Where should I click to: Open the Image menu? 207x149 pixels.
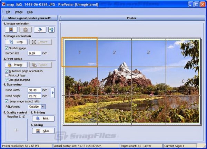[18, 12]
